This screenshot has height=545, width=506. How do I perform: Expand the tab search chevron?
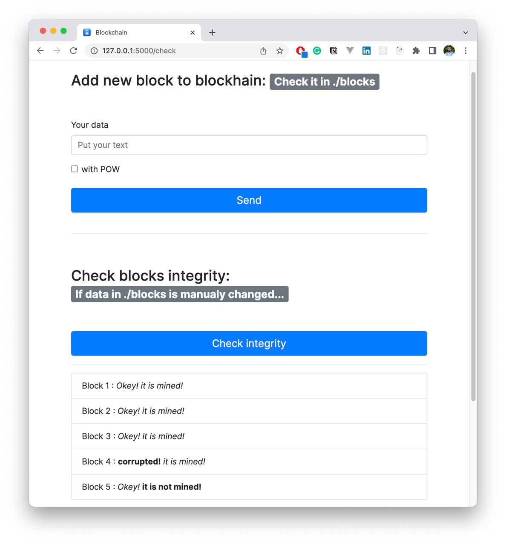466,32
